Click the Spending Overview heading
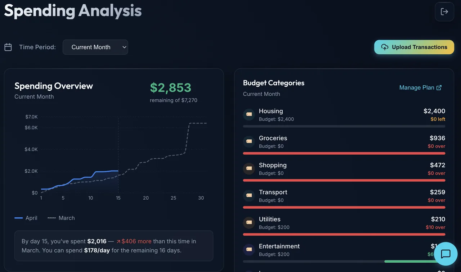461x272 pixels. [54, 86]
